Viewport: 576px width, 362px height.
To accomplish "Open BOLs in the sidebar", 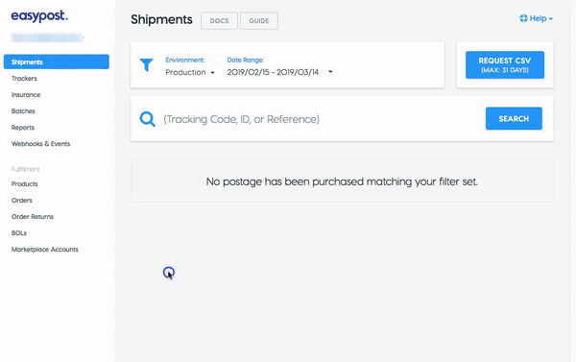I will coord(19,233).
